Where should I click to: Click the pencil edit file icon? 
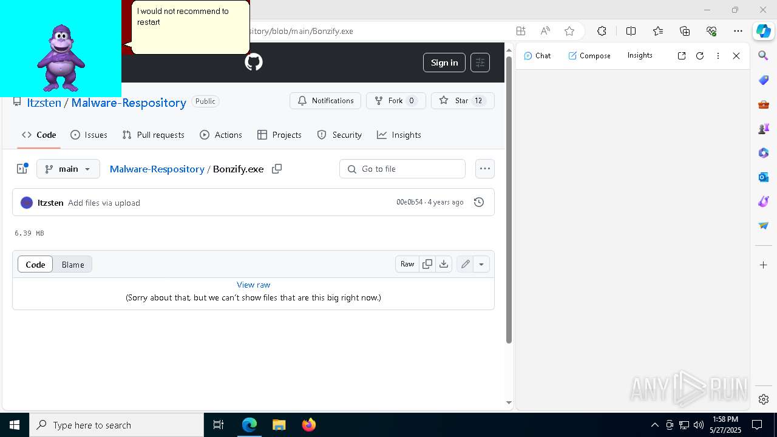coord(465,264)
